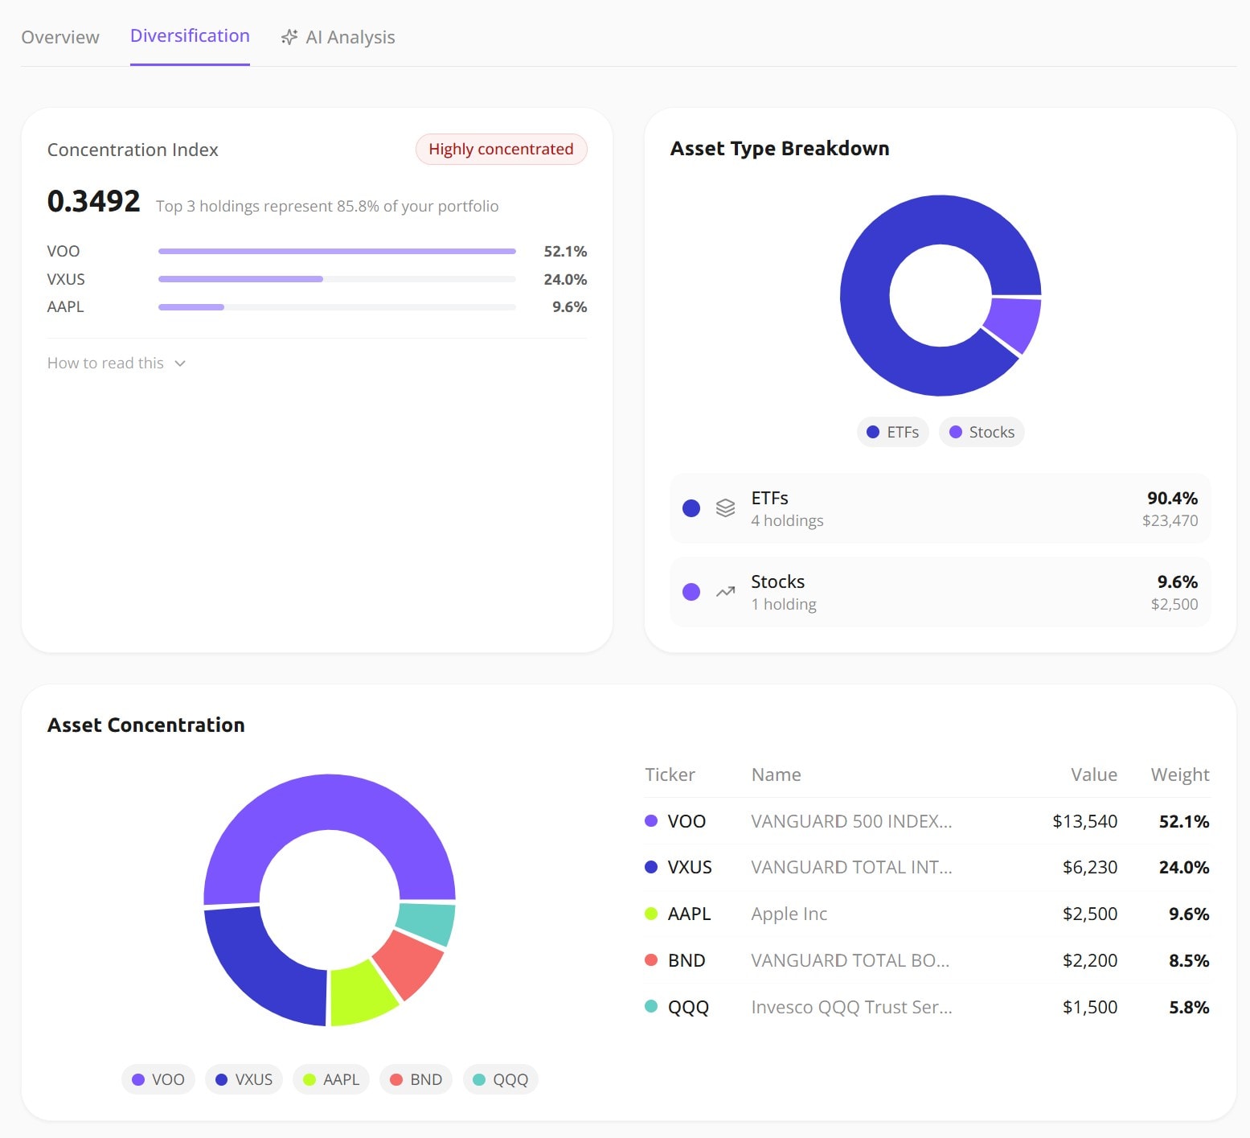Click the 8.5% weight cell
This screenshot has width=1250, height=1138.
[x=1189, y=960]
